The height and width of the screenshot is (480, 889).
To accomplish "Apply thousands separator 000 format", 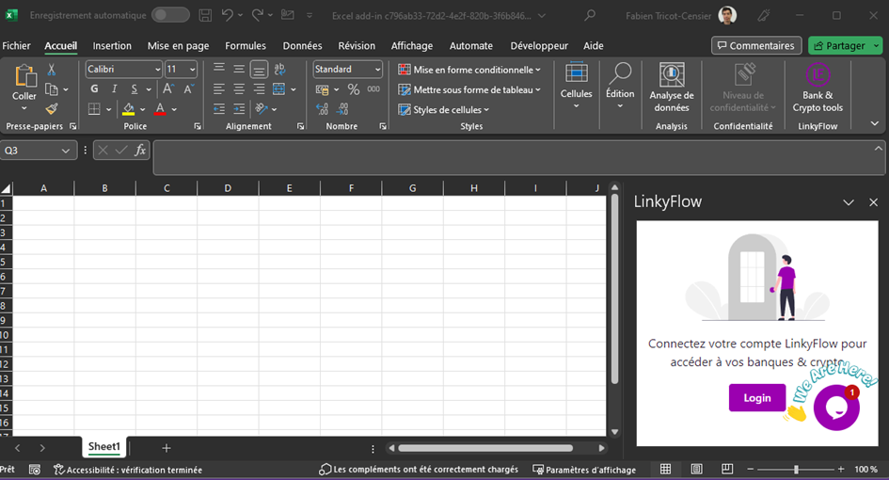I will pyautogui.click(x=373, y=89).
